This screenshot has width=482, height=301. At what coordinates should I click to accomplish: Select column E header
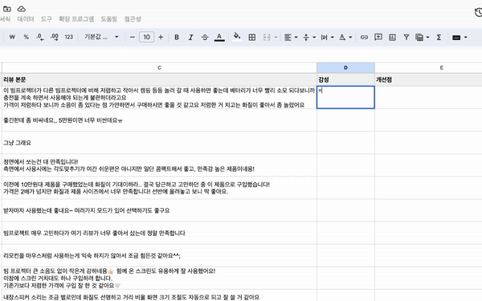[x=428, y=67]
